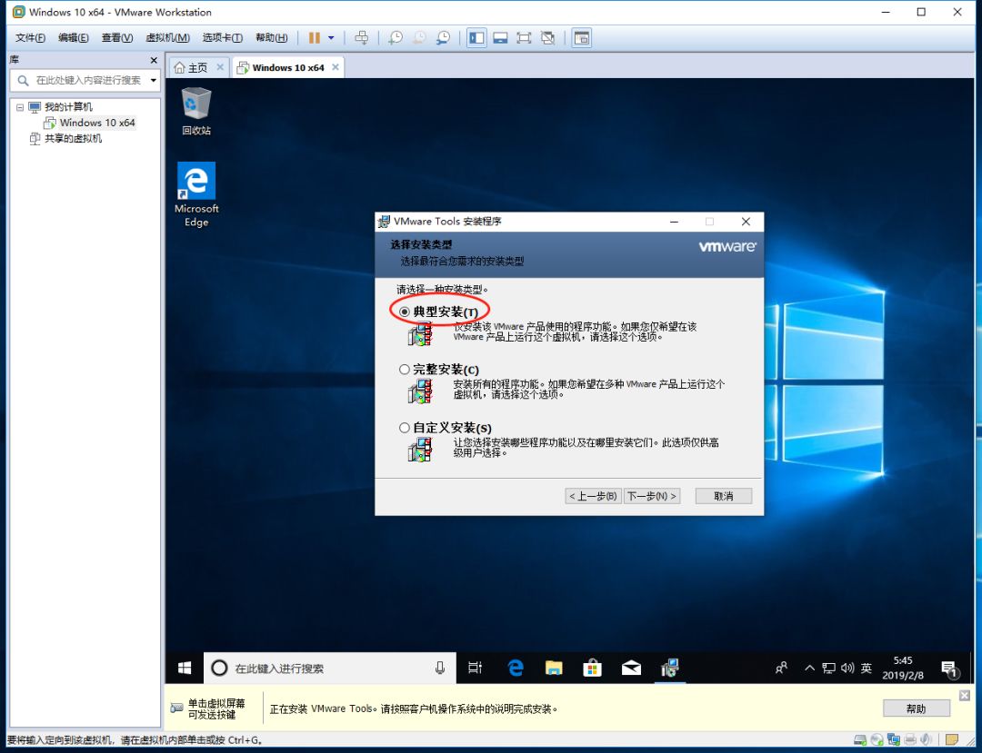
Task: Open the 选项卡(T) menu
Action: [223, 37]
